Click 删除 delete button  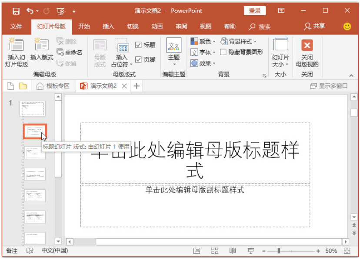(x=67, y=42)
